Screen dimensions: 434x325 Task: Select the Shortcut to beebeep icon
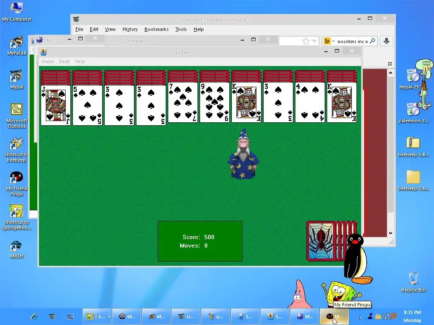tap(16, 150)
